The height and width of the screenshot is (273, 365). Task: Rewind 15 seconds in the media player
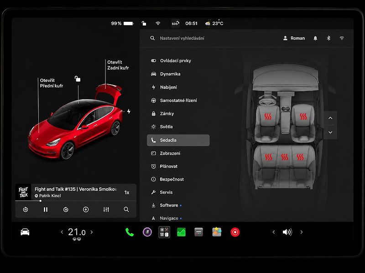tap(26, 209)
